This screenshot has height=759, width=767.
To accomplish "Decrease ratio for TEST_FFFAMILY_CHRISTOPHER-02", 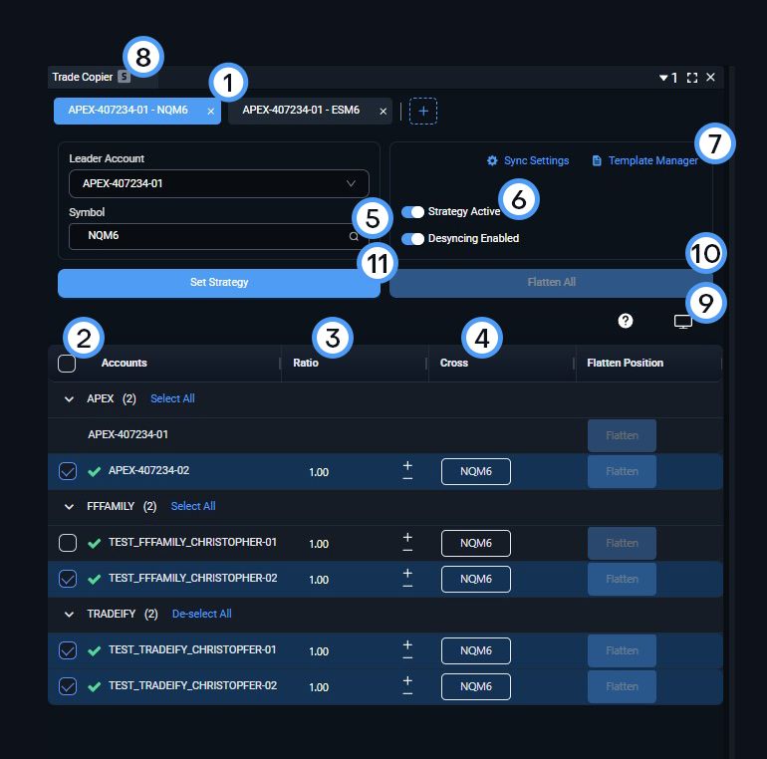I will coord(407,586).
